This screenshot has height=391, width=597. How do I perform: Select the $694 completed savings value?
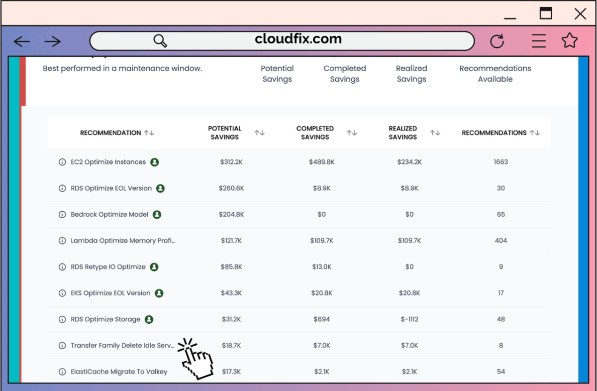point(321,319)
